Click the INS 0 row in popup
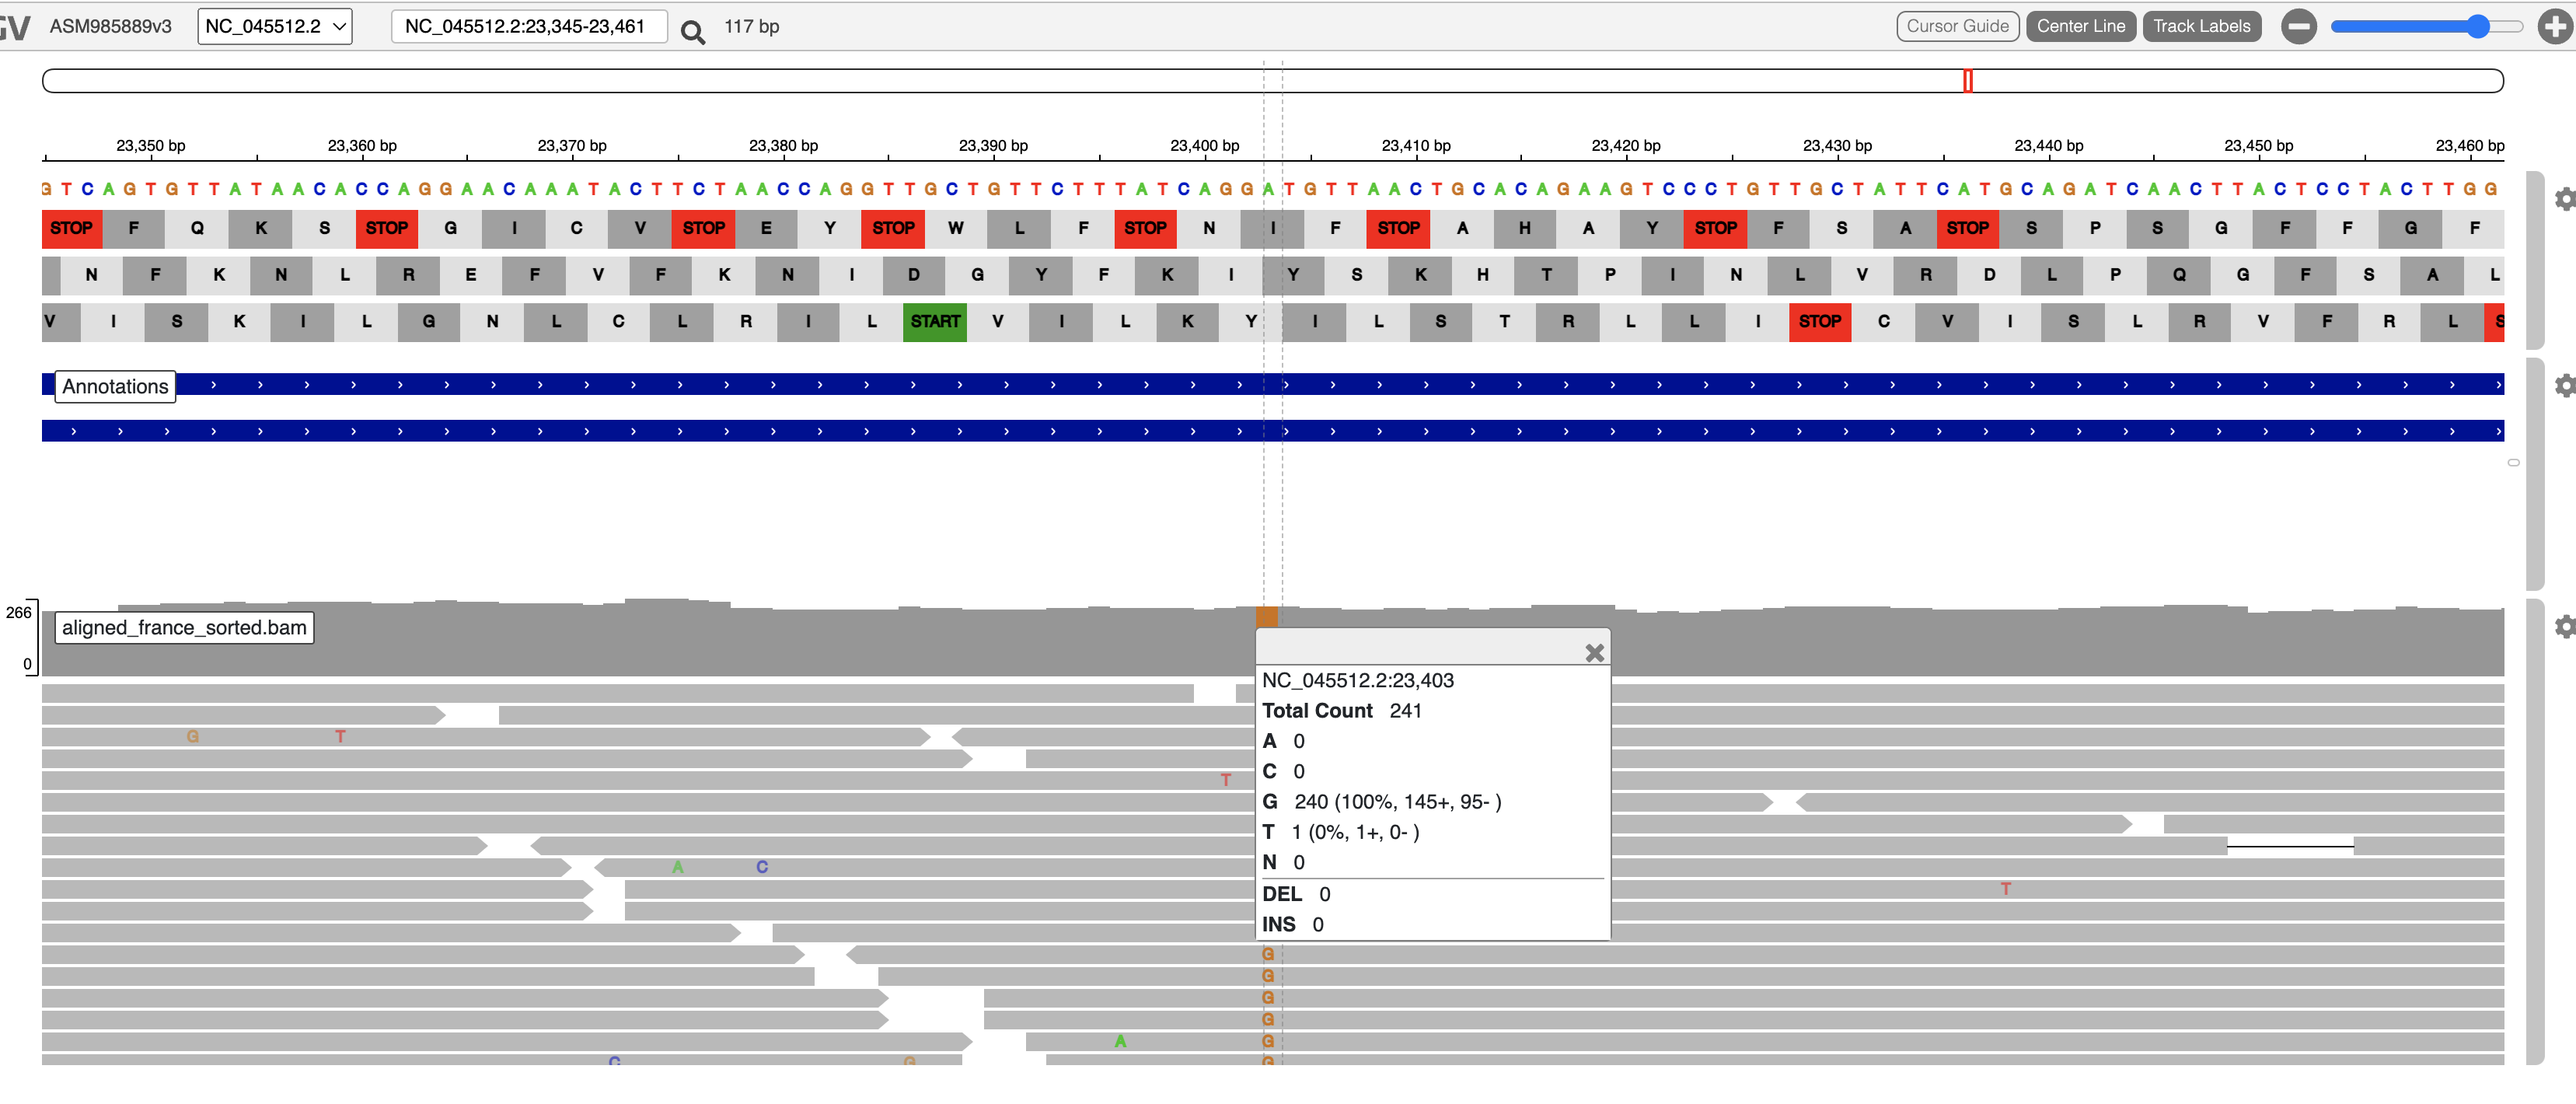 tap(1292, 924)
